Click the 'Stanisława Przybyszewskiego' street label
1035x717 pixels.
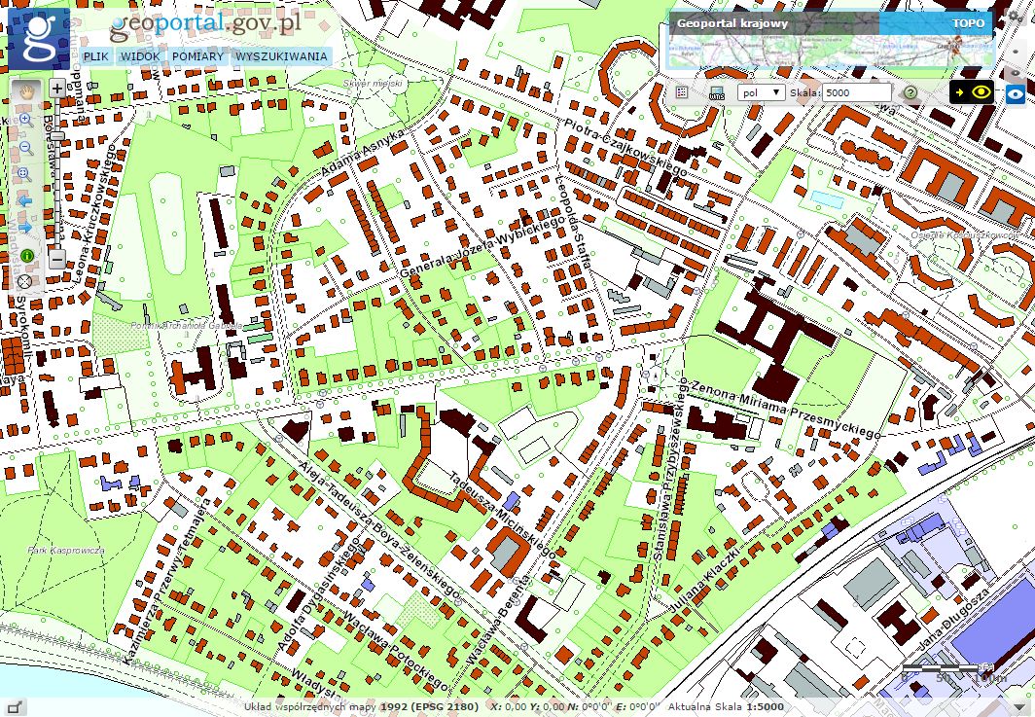(669, 469)
